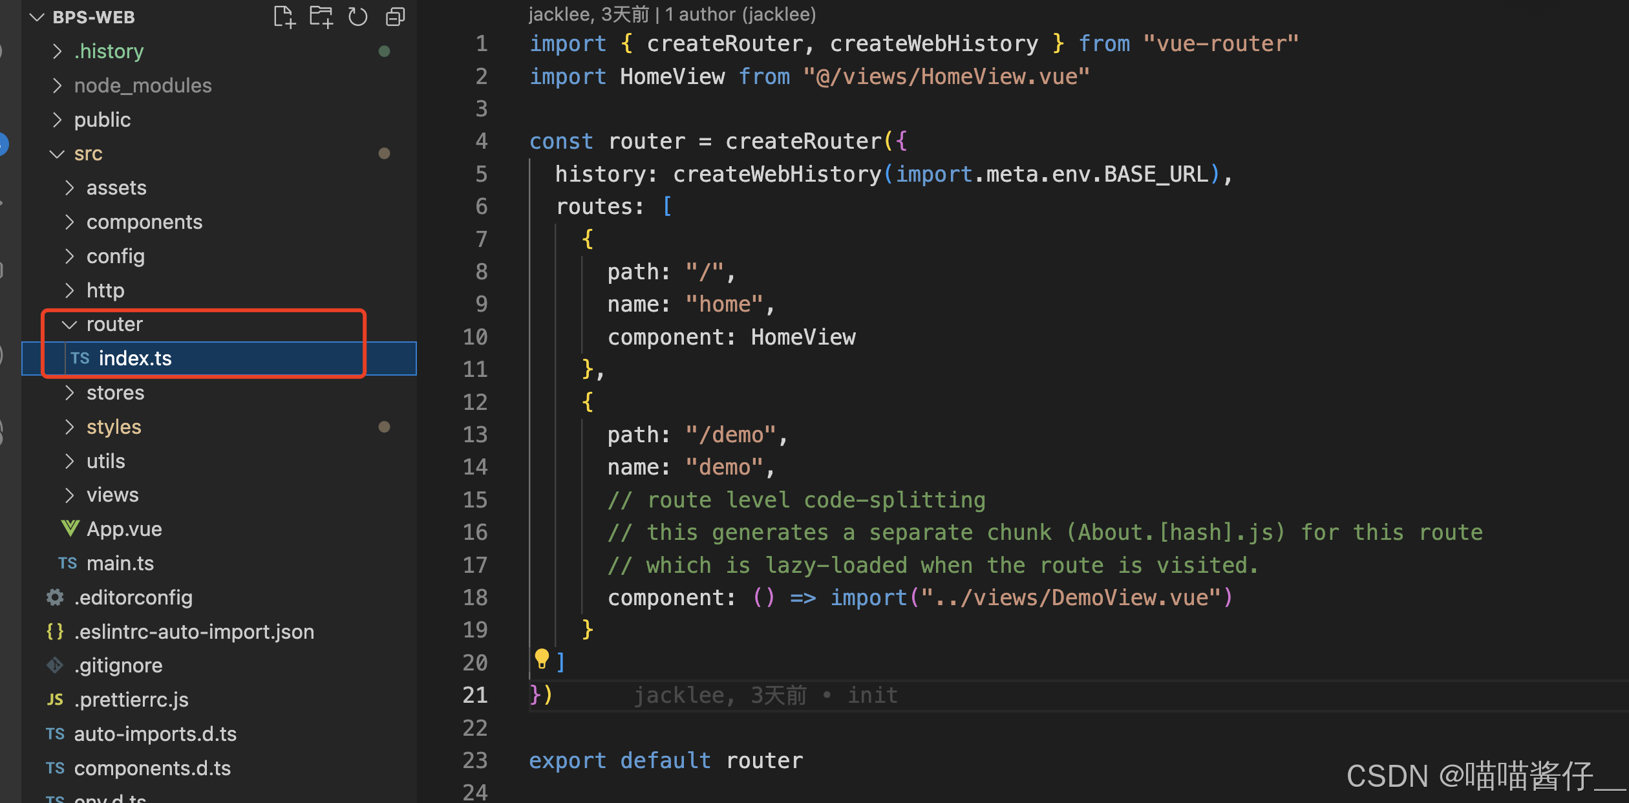Open the auto-imports.d.ts file
The width and height of the screenshot is (1629, 803).
tap(155, 734)
